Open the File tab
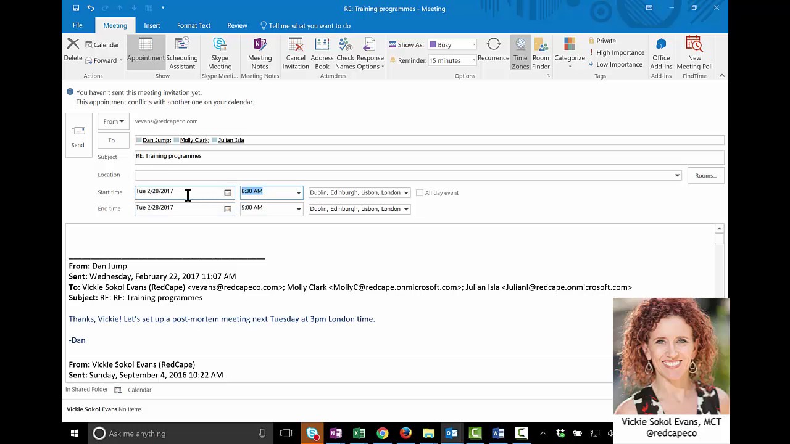 (78, 25)
